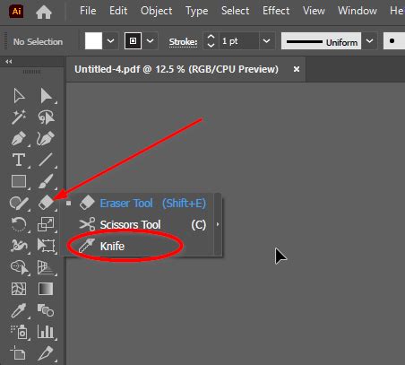Select the Type tool
Image resolution: width=405 pixels, height=365 pixels.
19,160
